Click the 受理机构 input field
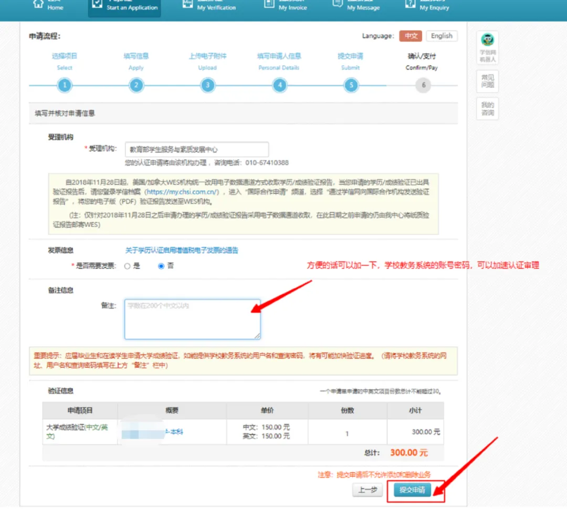567x509 pixels. coord(196,150)
